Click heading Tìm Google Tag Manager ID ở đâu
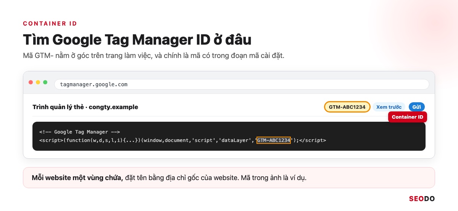 [137, 40]
